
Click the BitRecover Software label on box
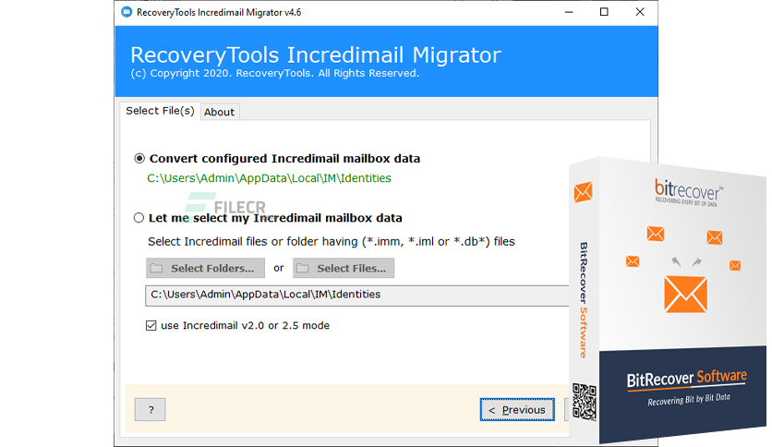[687, 379]
